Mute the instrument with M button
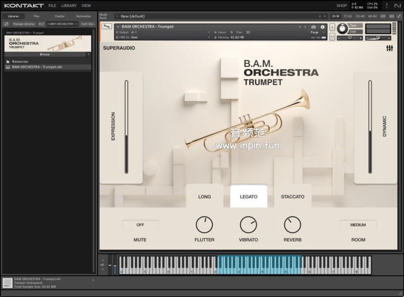This screenshot has width=404, height=297. click(x=332, y=37)
